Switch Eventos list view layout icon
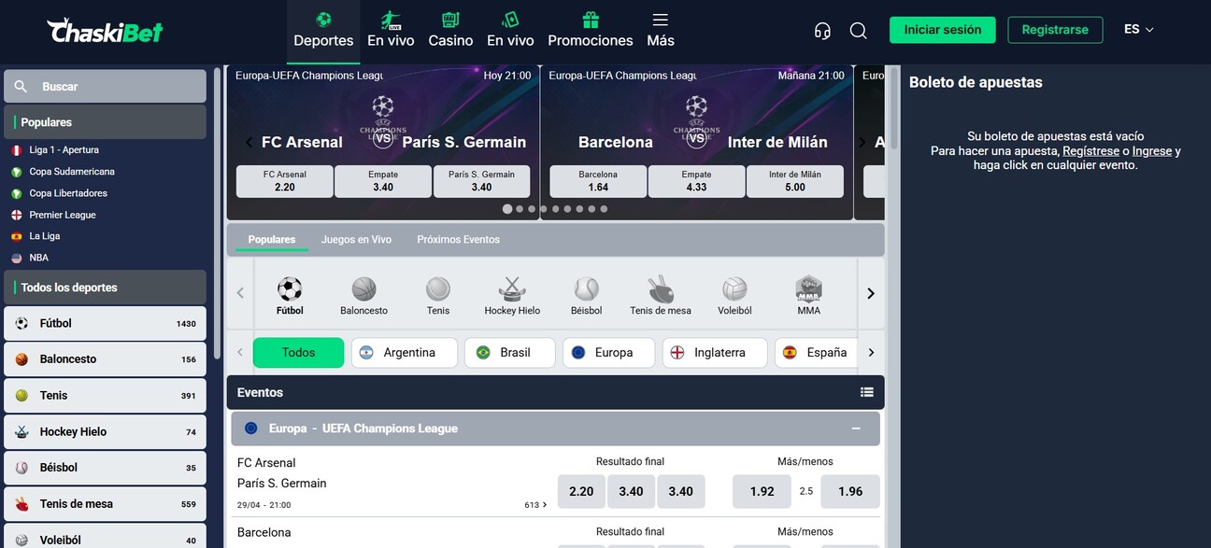 866,392
